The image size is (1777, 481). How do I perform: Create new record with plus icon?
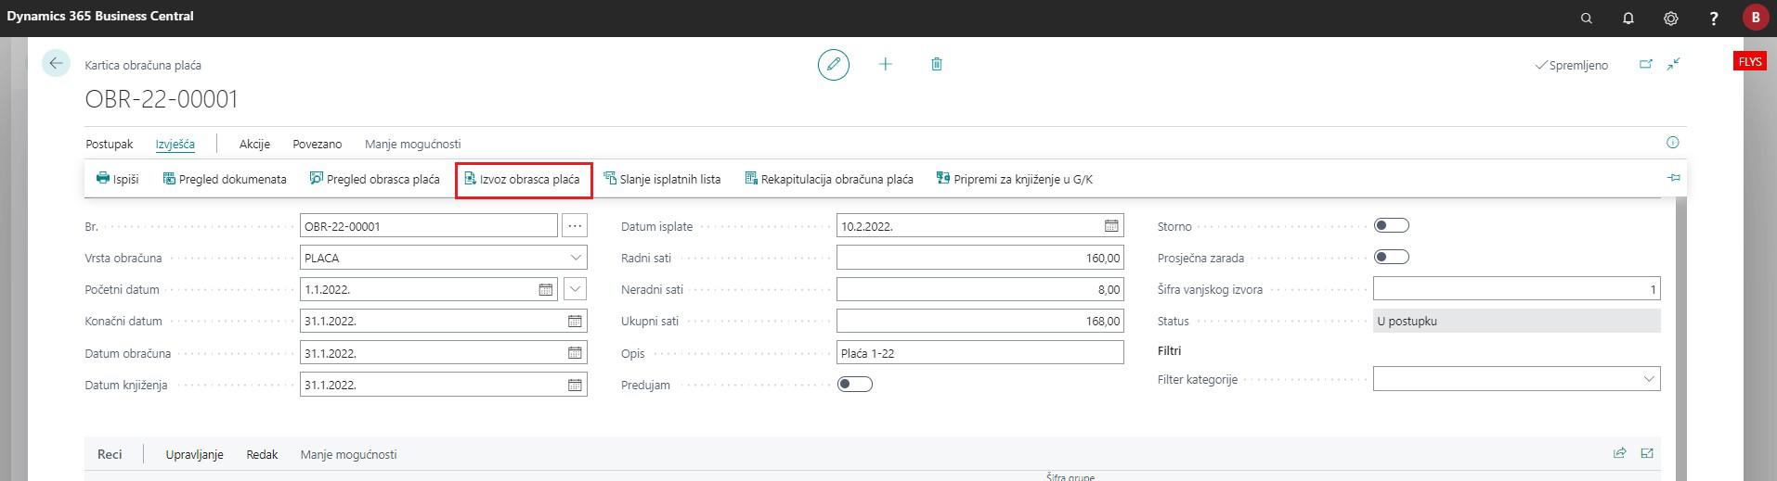pos(886,64)
